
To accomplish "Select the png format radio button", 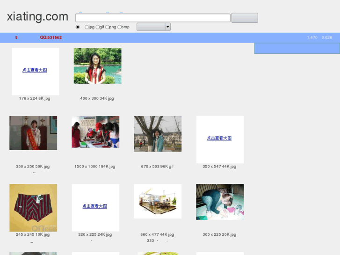I will (x=107, y=27).
